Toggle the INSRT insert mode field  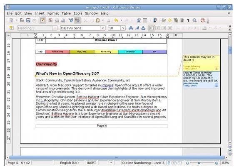coord(91,163)
